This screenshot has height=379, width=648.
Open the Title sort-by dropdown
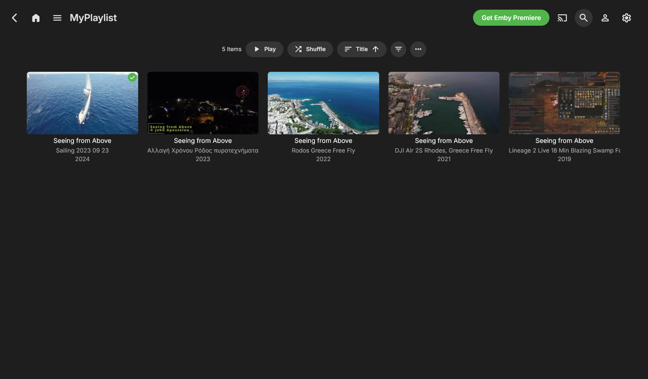point(356,49)
